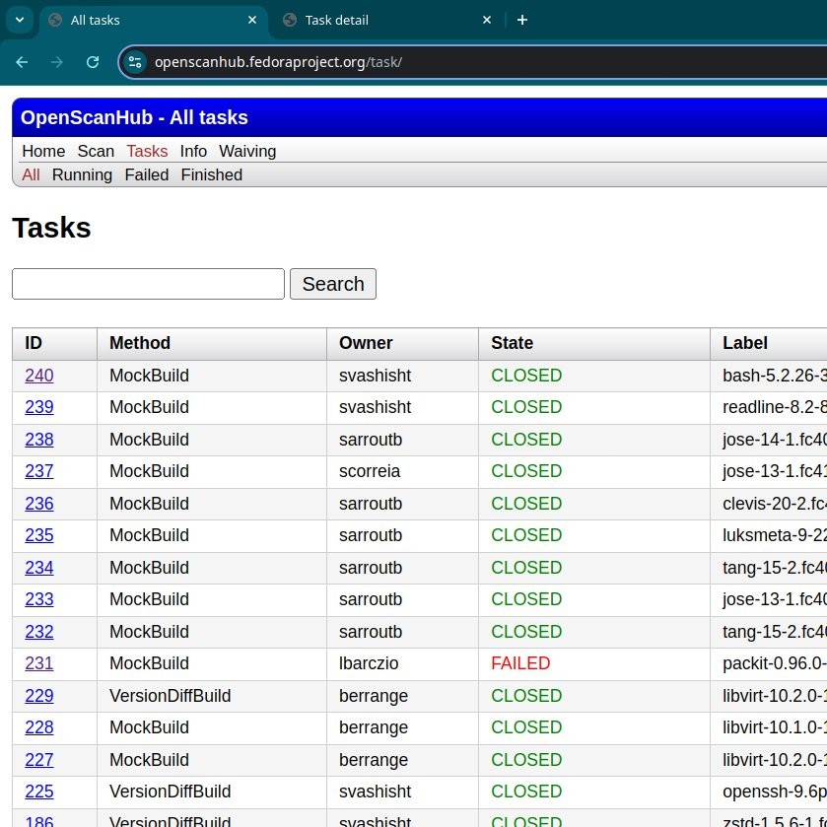Open task 233 link
827x827 pixels.
[39, 599]
